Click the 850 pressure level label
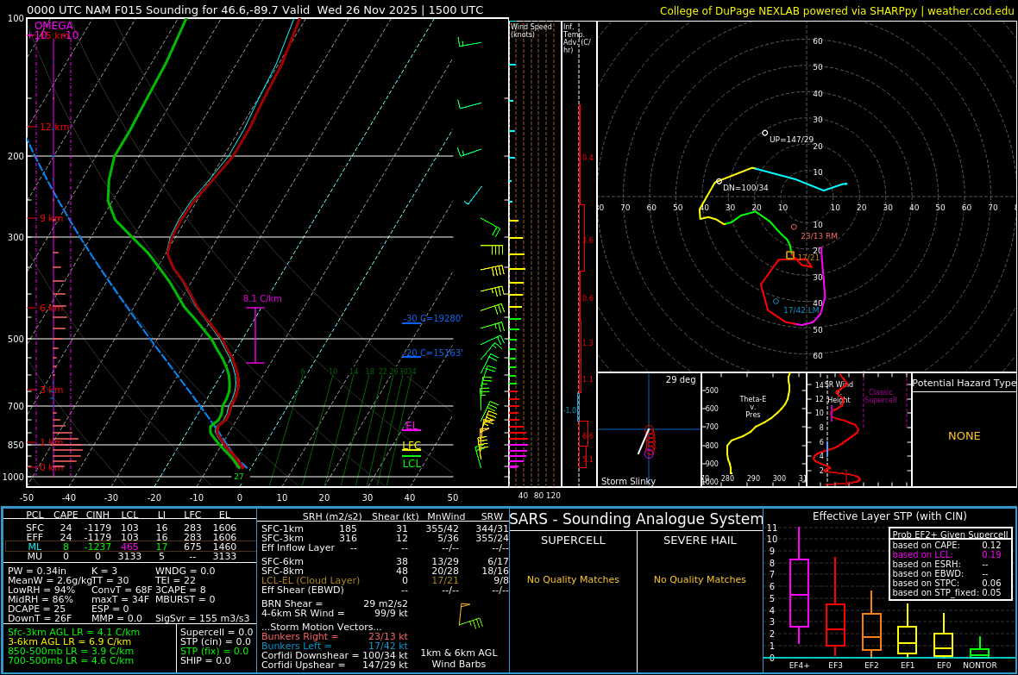This screenshot has height=675, width=1018. click(x=16, y=445)
